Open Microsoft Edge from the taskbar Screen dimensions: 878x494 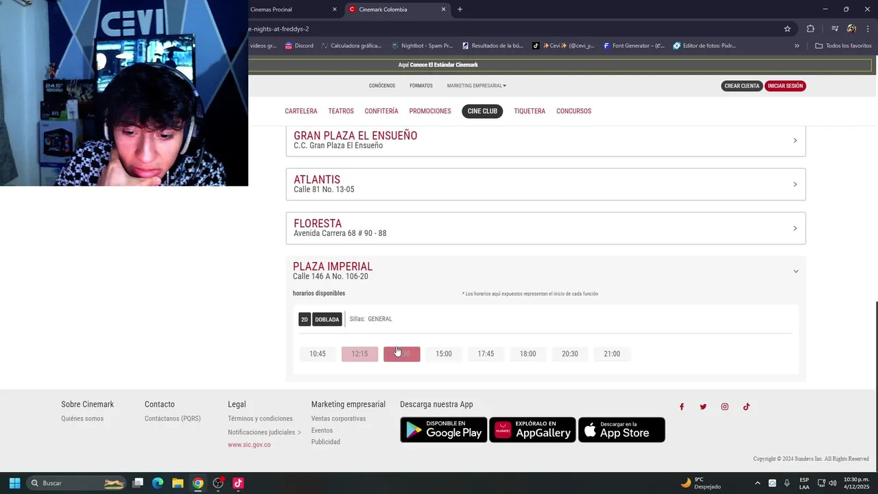(x=158, y=483)
